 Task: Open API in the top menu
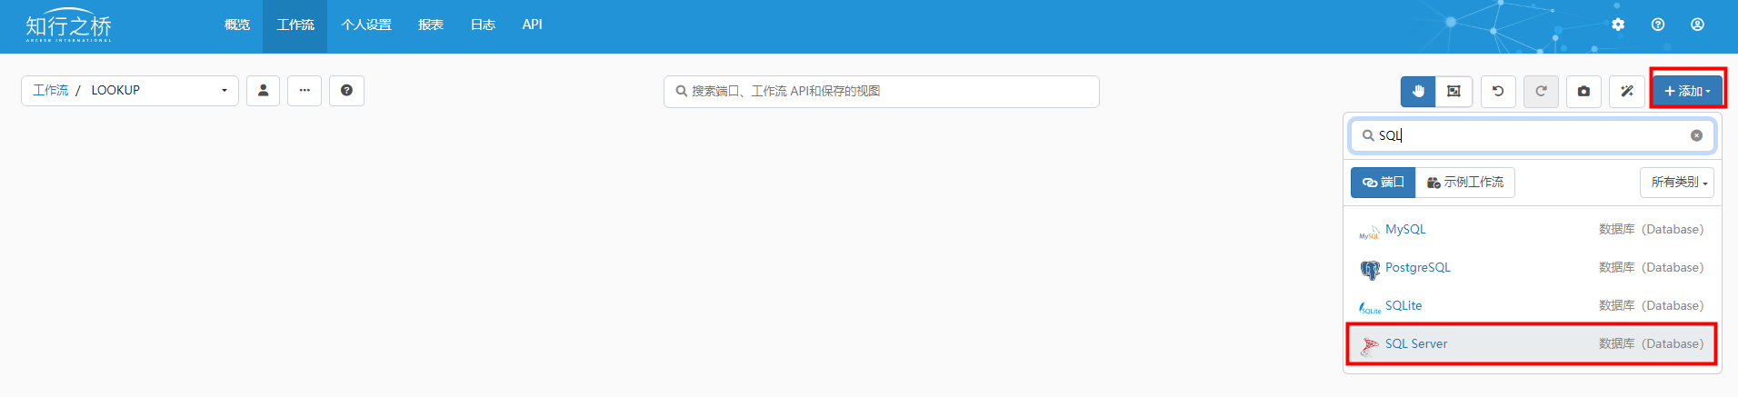point(533,25)
